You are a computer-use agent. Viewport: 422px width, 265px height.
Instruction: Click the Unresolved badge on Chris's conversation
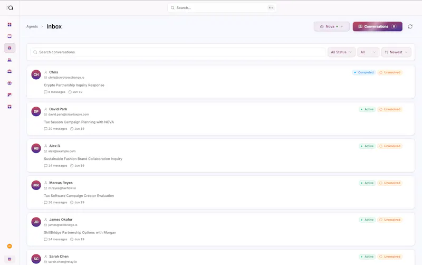click(x=390, y=72)
